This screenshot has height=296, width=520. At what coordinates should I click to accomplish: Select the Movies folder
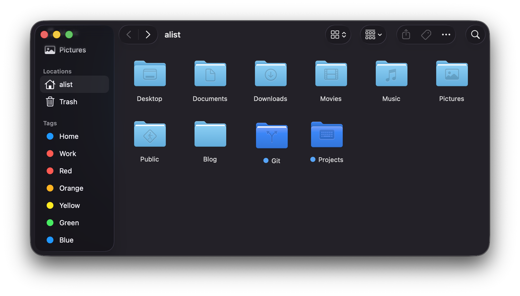331,74
